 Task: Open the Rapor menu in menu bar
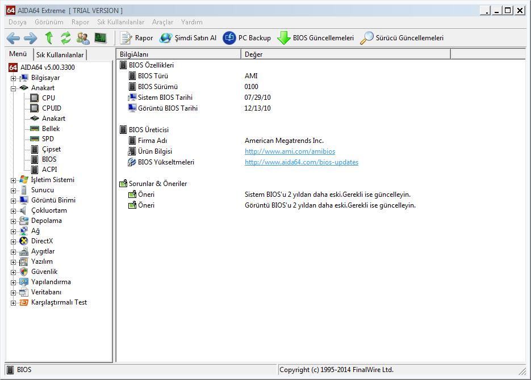80,22
